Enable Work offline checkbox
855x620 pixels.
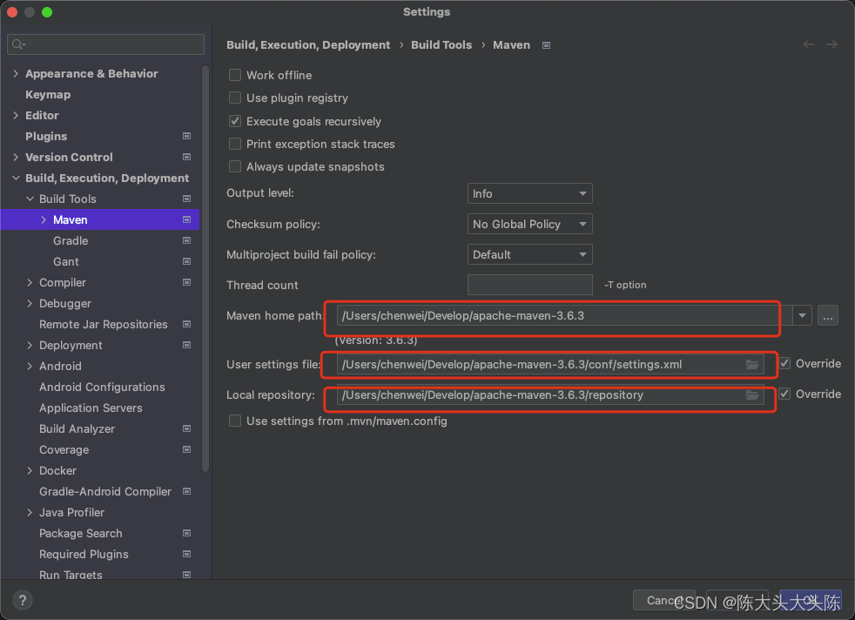coord(235,75)
